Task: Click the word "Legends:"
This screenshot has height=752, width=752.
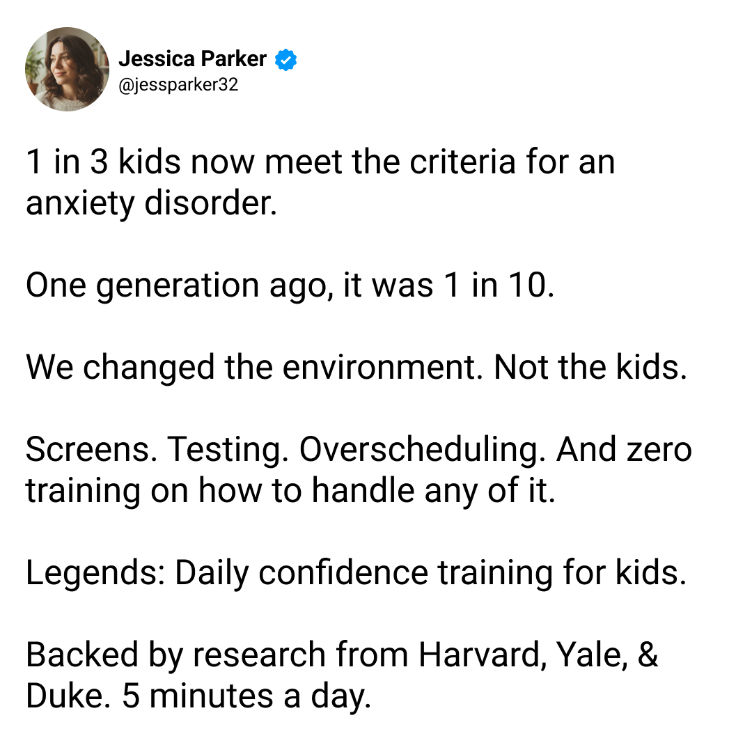Action: [x=96, y=573]
